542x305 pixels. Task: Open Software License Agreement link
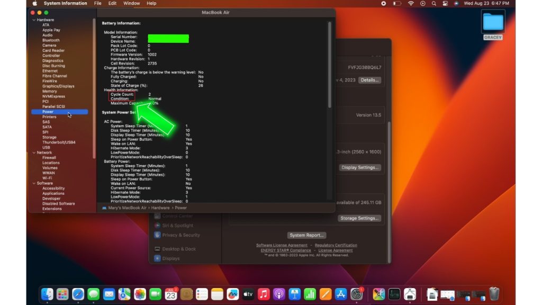coord(282,245)
